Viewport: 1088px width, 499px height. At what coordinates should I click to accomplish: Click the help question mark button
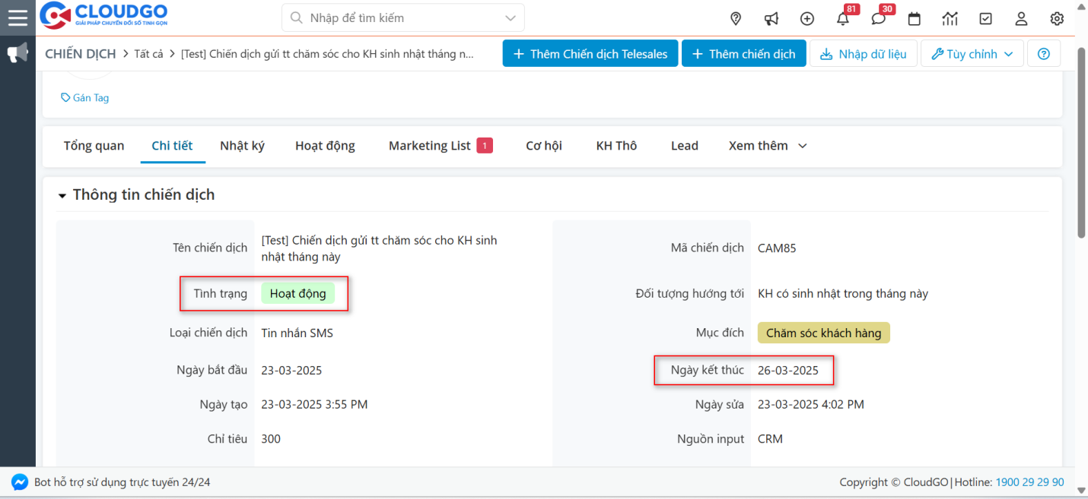[1044, 54]
